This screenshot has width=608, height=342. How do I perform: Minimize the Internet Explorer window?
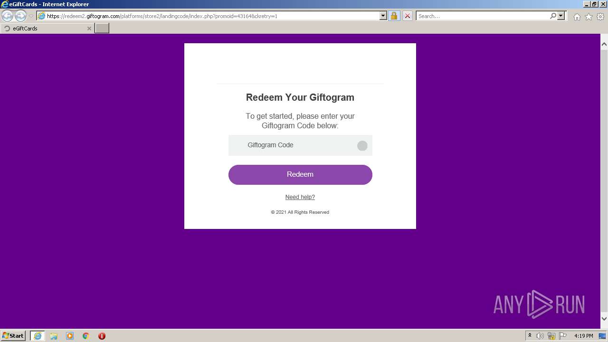(x=587, y=4)
